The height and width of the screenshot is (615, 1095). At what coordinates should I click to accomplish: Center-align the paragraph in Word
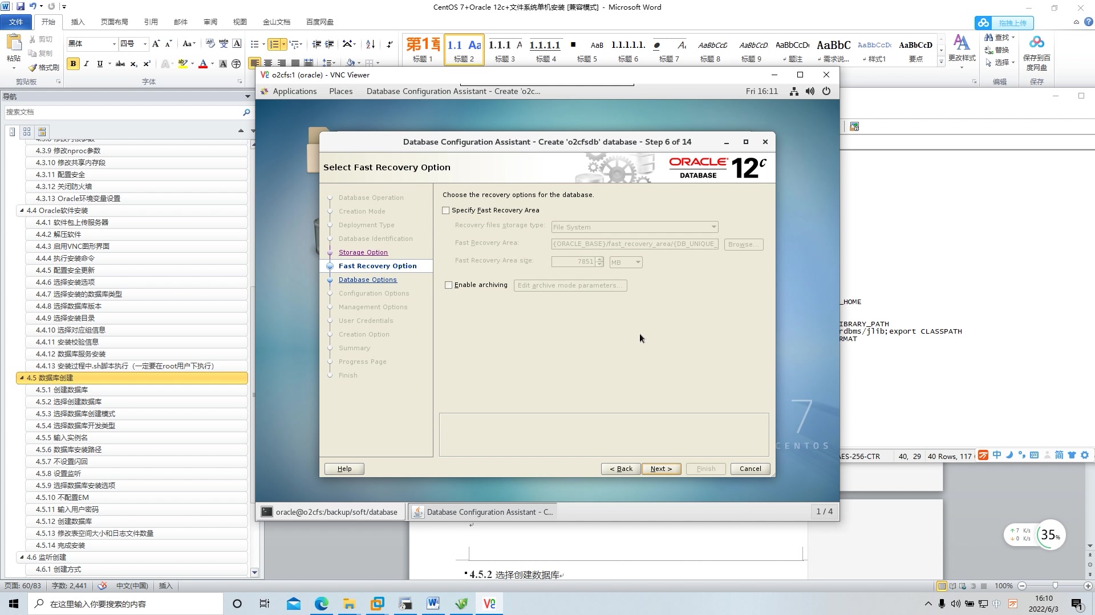pyautogui.click(x=268, y=63)
